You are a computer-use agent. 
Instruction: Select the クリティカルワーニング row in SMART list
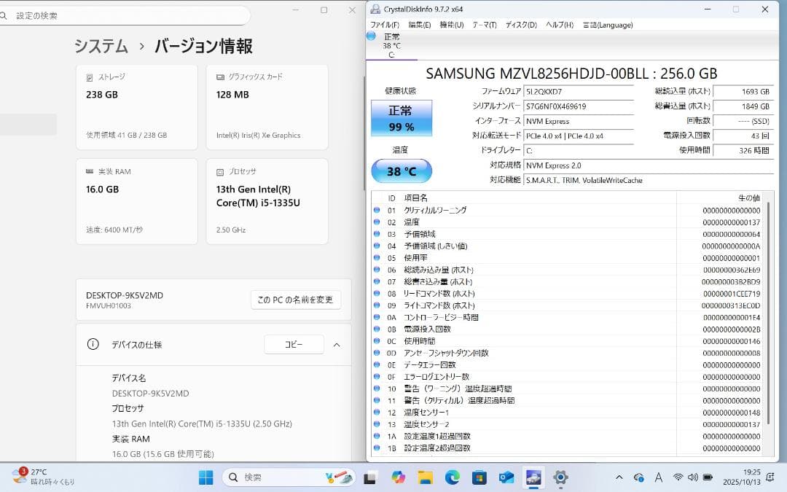point(437,209)
